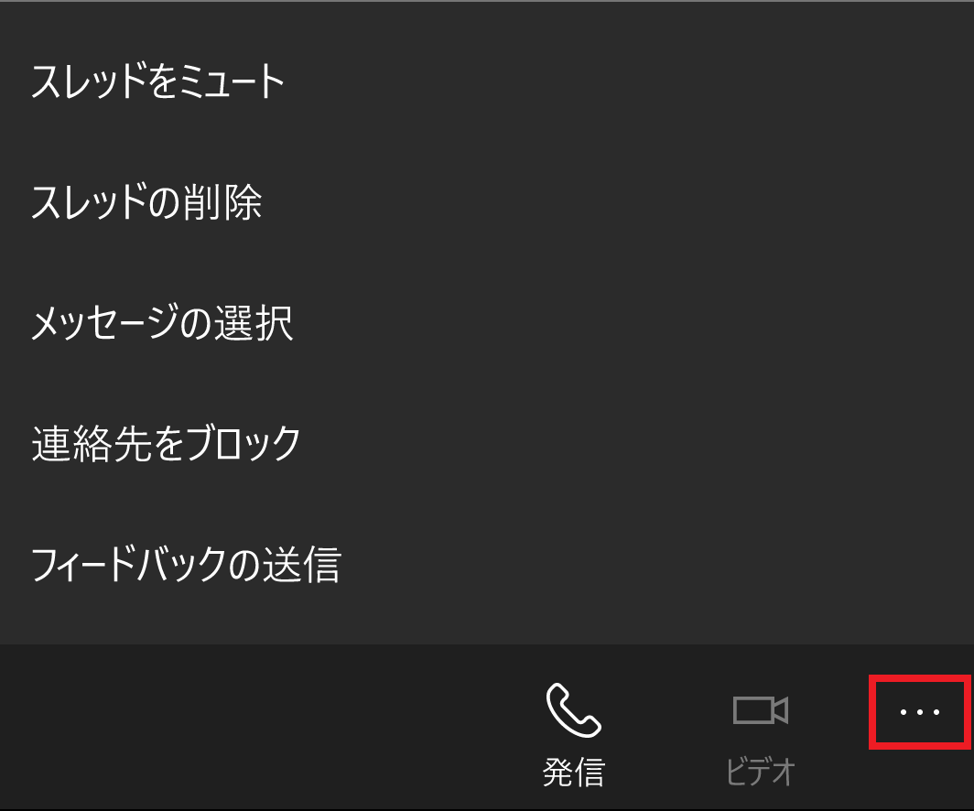Click the red-highlighted ellipsis in the app bar
Screen dimensions: 974x811
pyautogui.click(x=920, y=711)
